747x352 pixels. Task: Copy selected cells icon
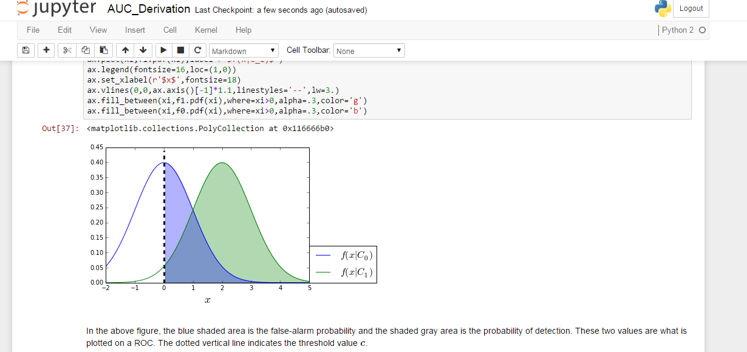(x=86, y=50)
